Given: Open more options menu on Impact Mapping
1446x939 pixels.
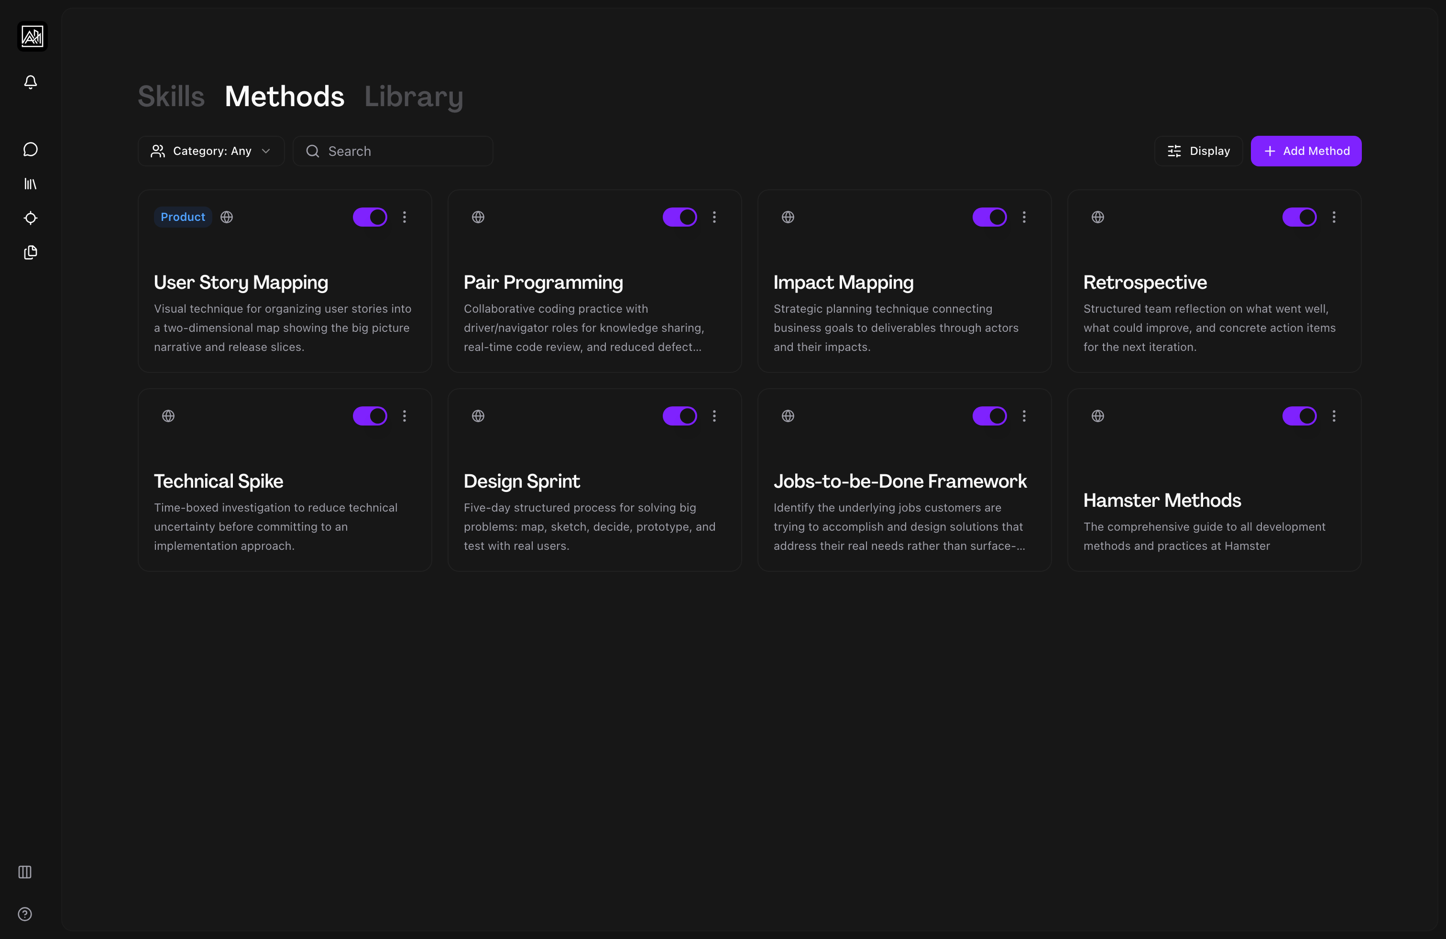Looking at the screenshot, I should coord(1024,217).
